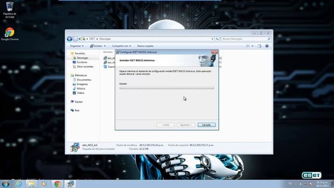The width and height of the screenshot is (334, 188).
Task: Open the recent pages dropdown arrow
Action: [x=79, y=39]
